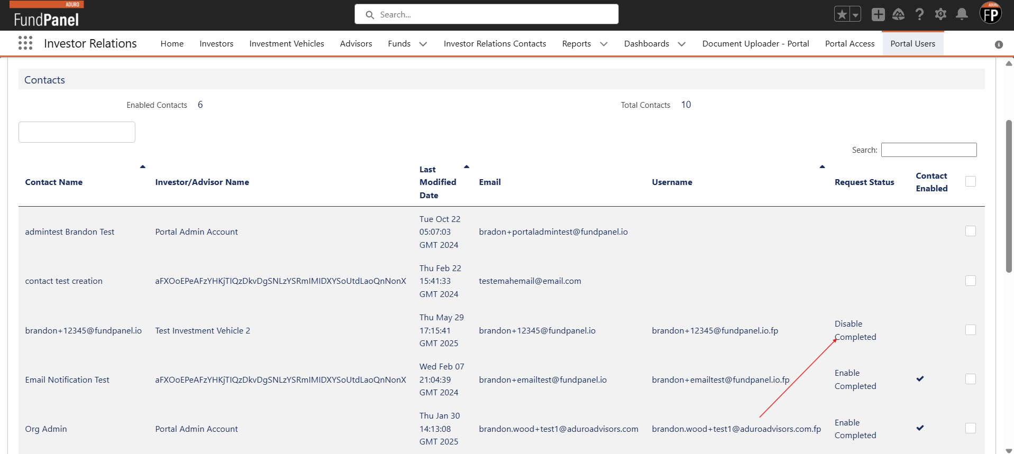Click the empty input box under Enabled Contacts
The image size is (1014, 454).
pos(77,132)
